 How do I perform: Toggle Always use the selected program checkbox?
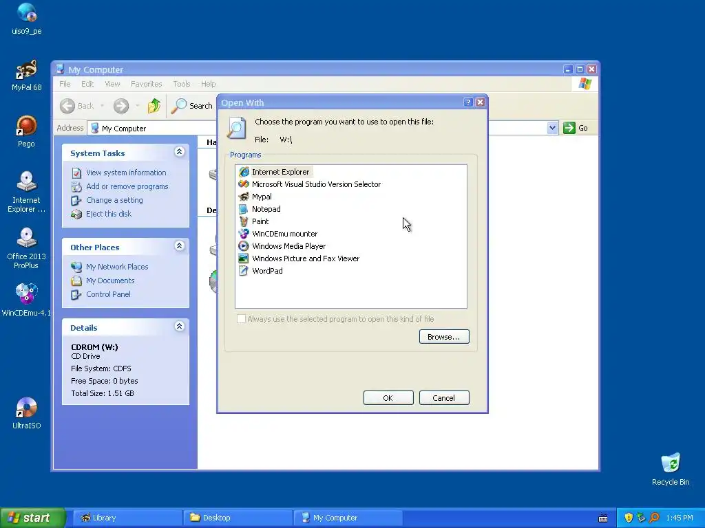coord(242,319)
